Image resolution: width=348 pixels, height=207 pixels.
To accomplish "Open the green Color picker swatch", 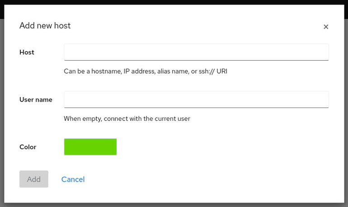I will coord(90,147).
